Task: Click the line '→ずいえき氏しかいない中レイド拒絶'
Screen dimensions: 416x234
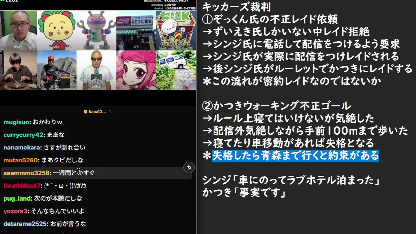Action: (x=286, y=32)
